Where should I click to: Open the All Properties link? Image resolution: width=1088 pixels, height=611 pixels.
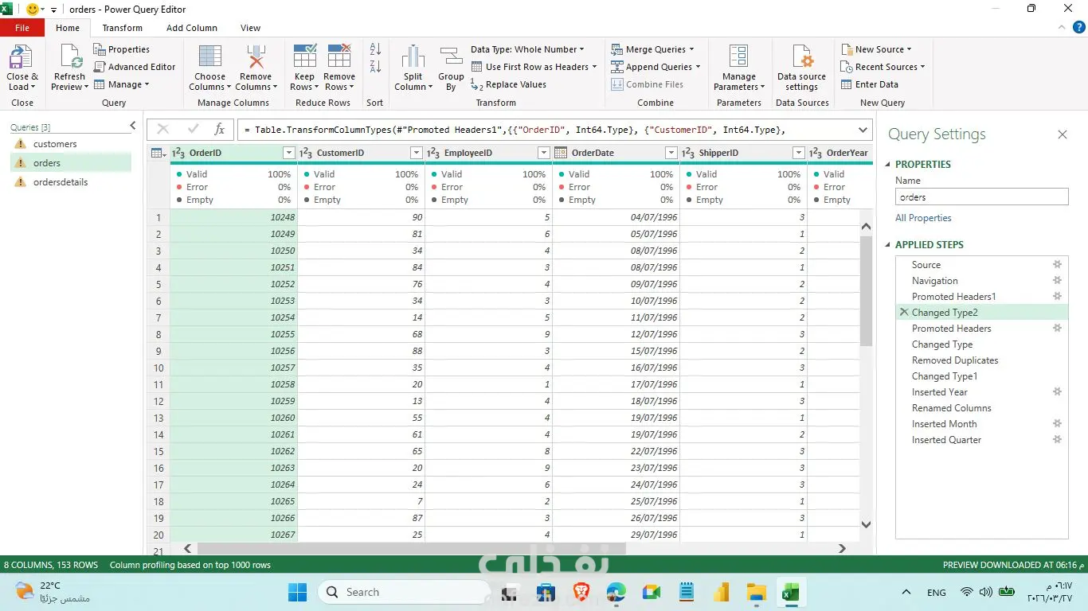[923, 218]
